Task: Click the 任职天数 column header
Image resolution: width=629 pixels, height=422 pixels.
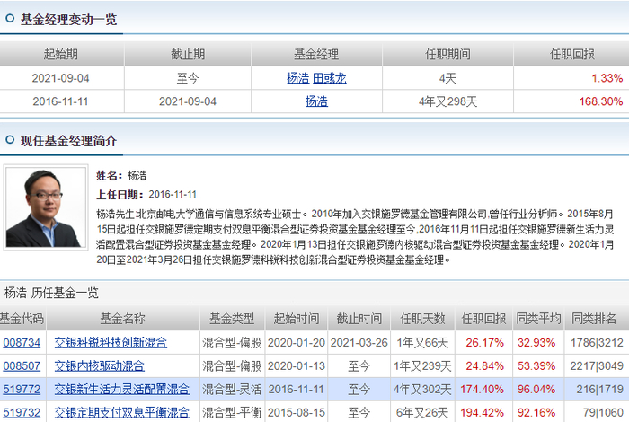Action: (422, 319)
